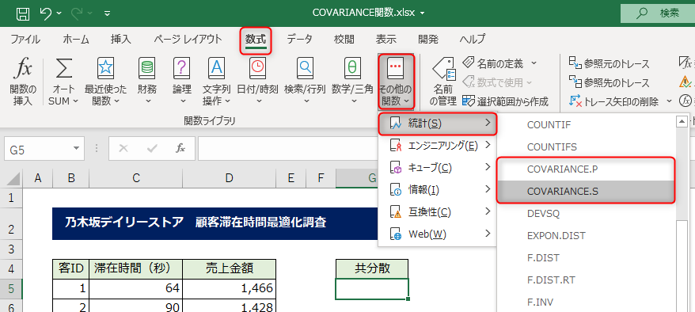Switch to the ページ レイアウト tab
This screenshot has width=695, height=312.
[188, 39]
